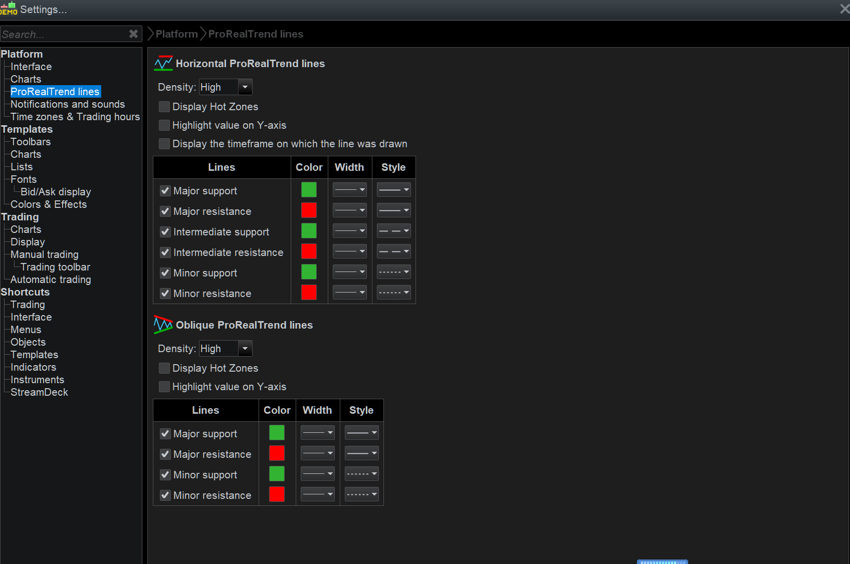
Task: Open width dropdown for Intermediate support
Action: click(x=350, y=231)
